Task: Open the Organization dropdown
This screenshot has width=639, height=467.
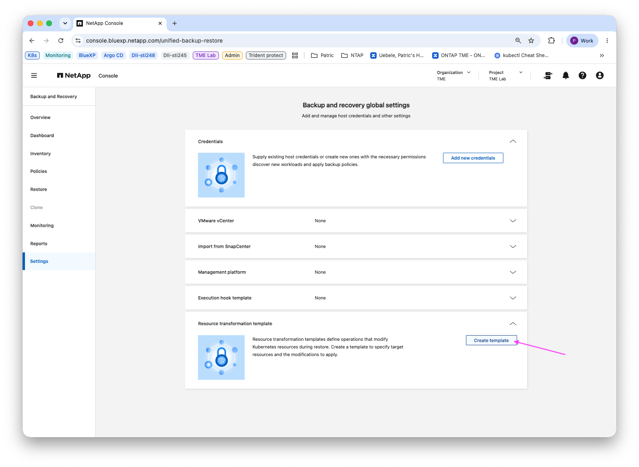Action: 453,76
